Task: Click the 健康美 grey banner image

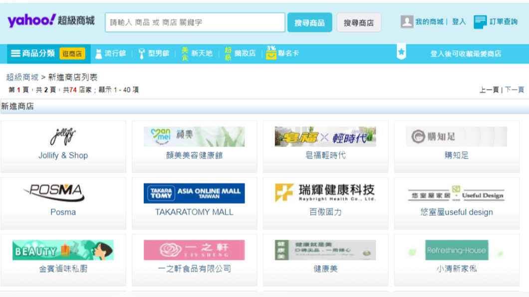Action: pos(325,250)
